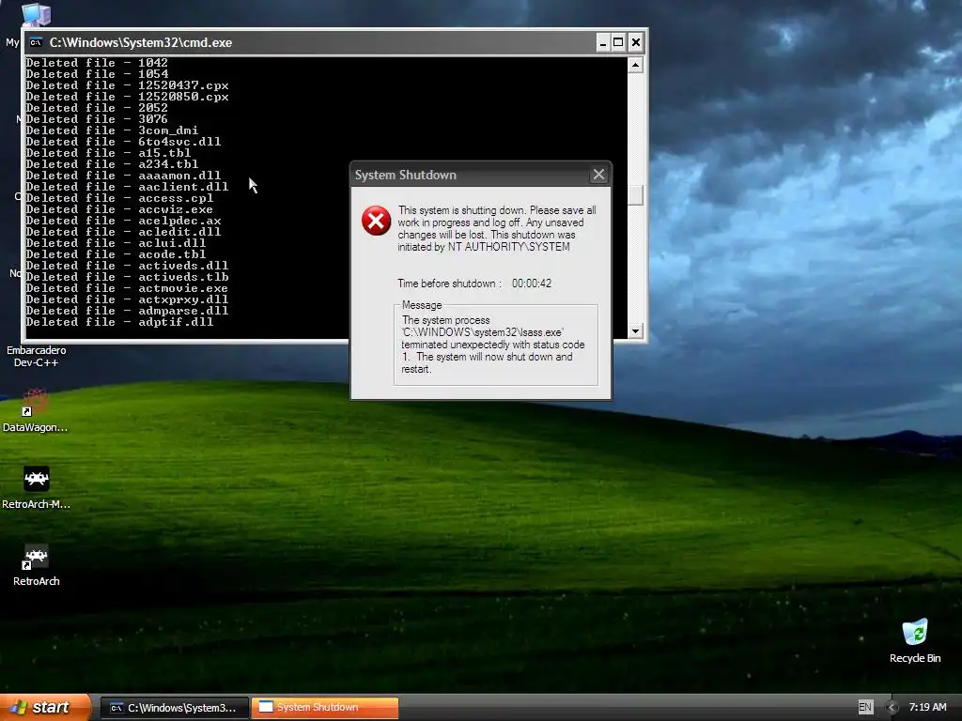Click line 'Deleted file - activeds.tlb'
Image resolution: width=962 pixels, height=721 pixels.
127,277
